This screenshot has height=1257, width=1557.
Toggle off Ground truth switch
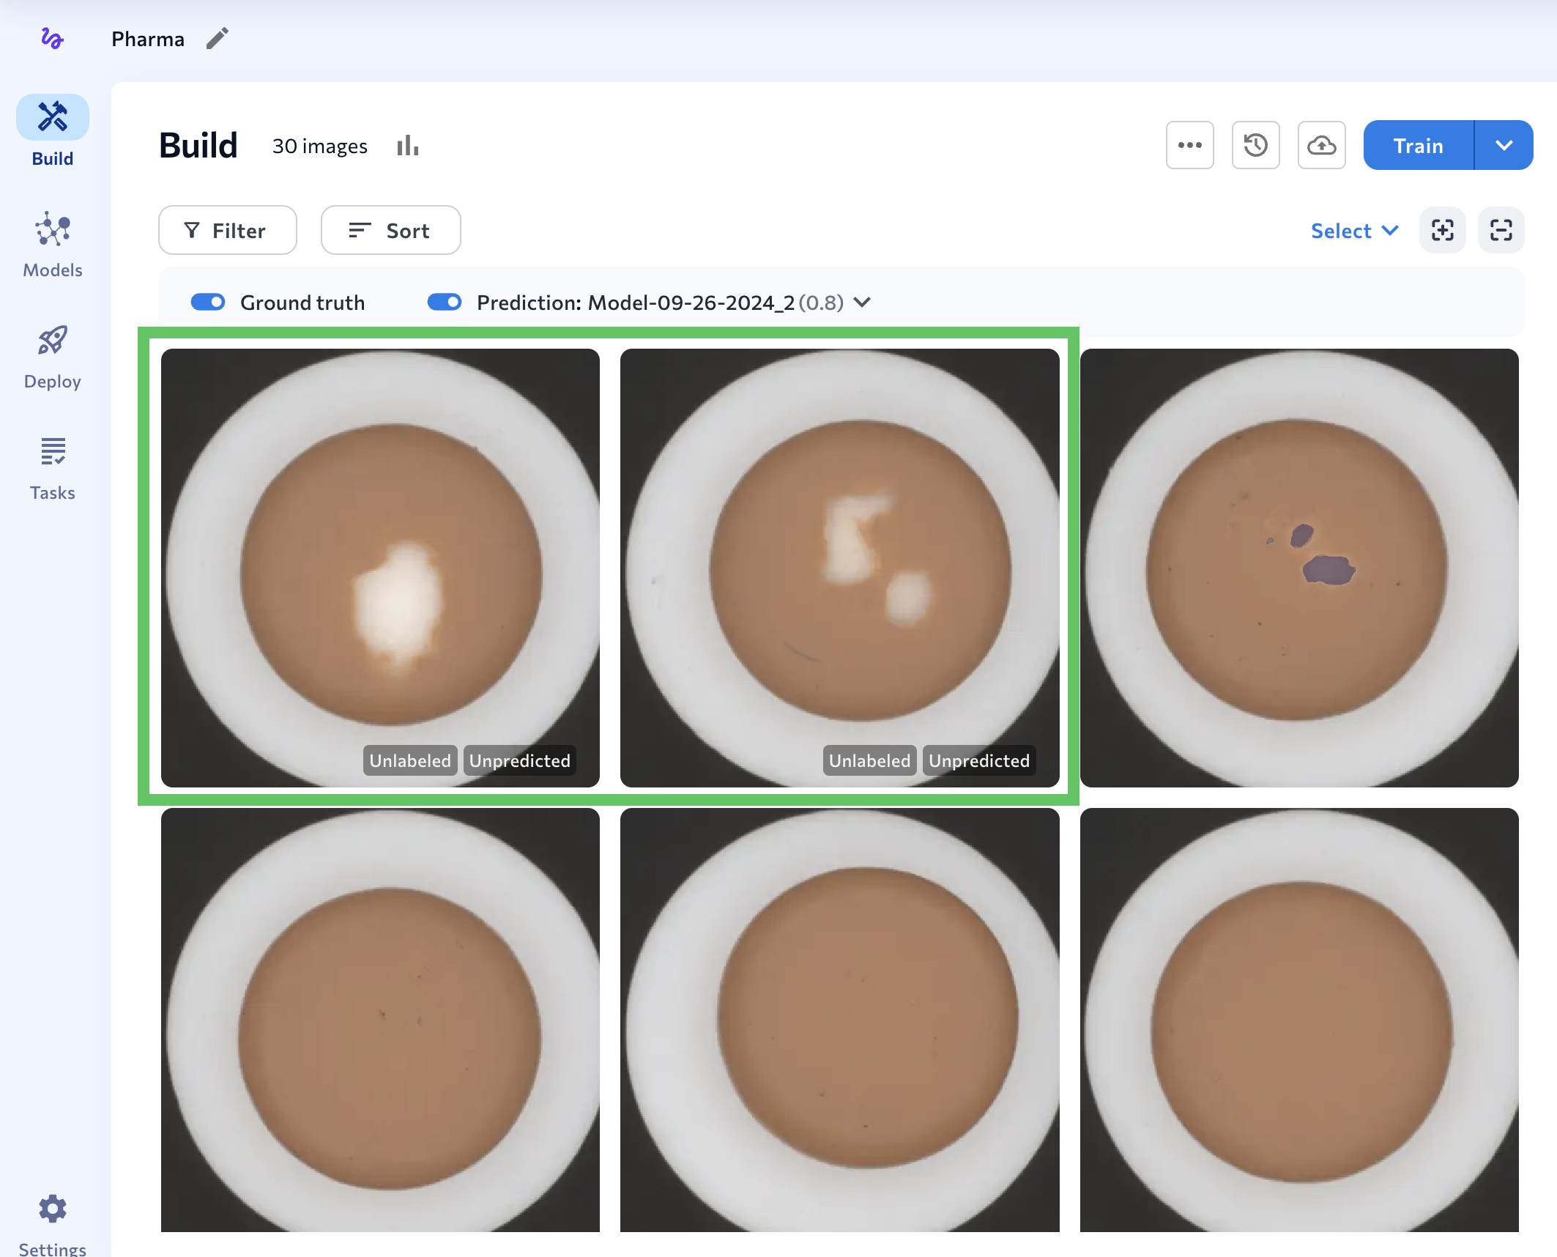[x=208, y=303]
